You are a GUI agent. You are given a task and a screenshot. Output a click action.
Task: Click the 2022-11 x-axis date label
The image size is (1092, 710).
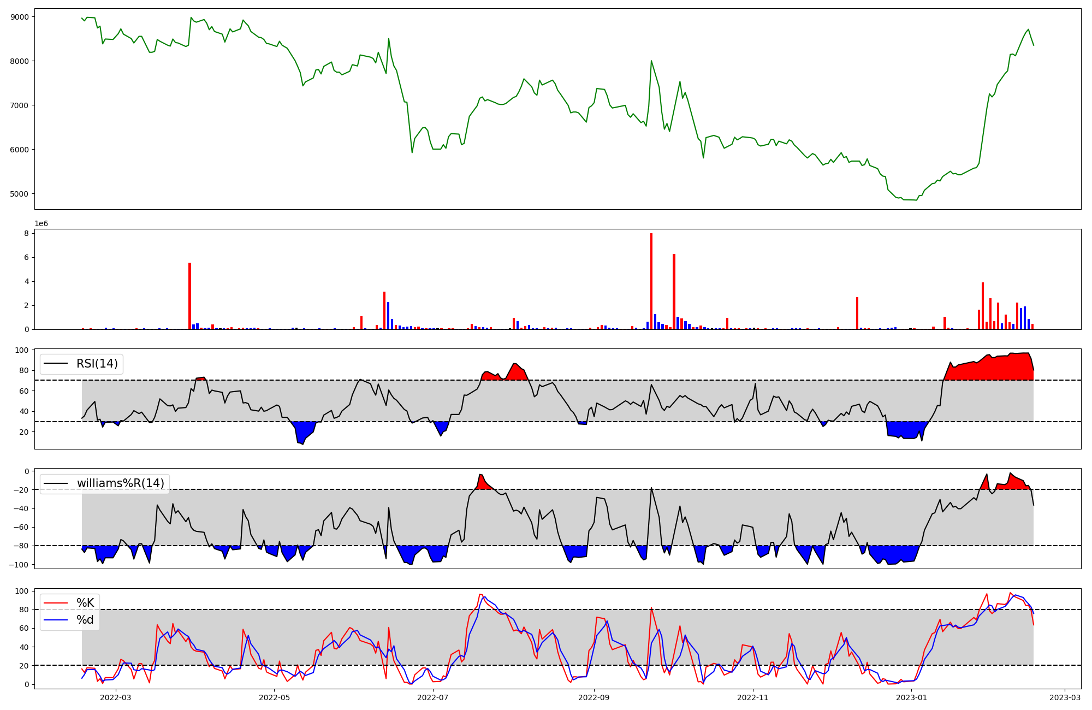coord(753,697)
